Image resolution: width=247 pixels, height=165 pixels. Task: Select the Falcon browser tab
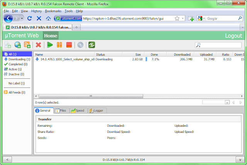click(37, 27)
